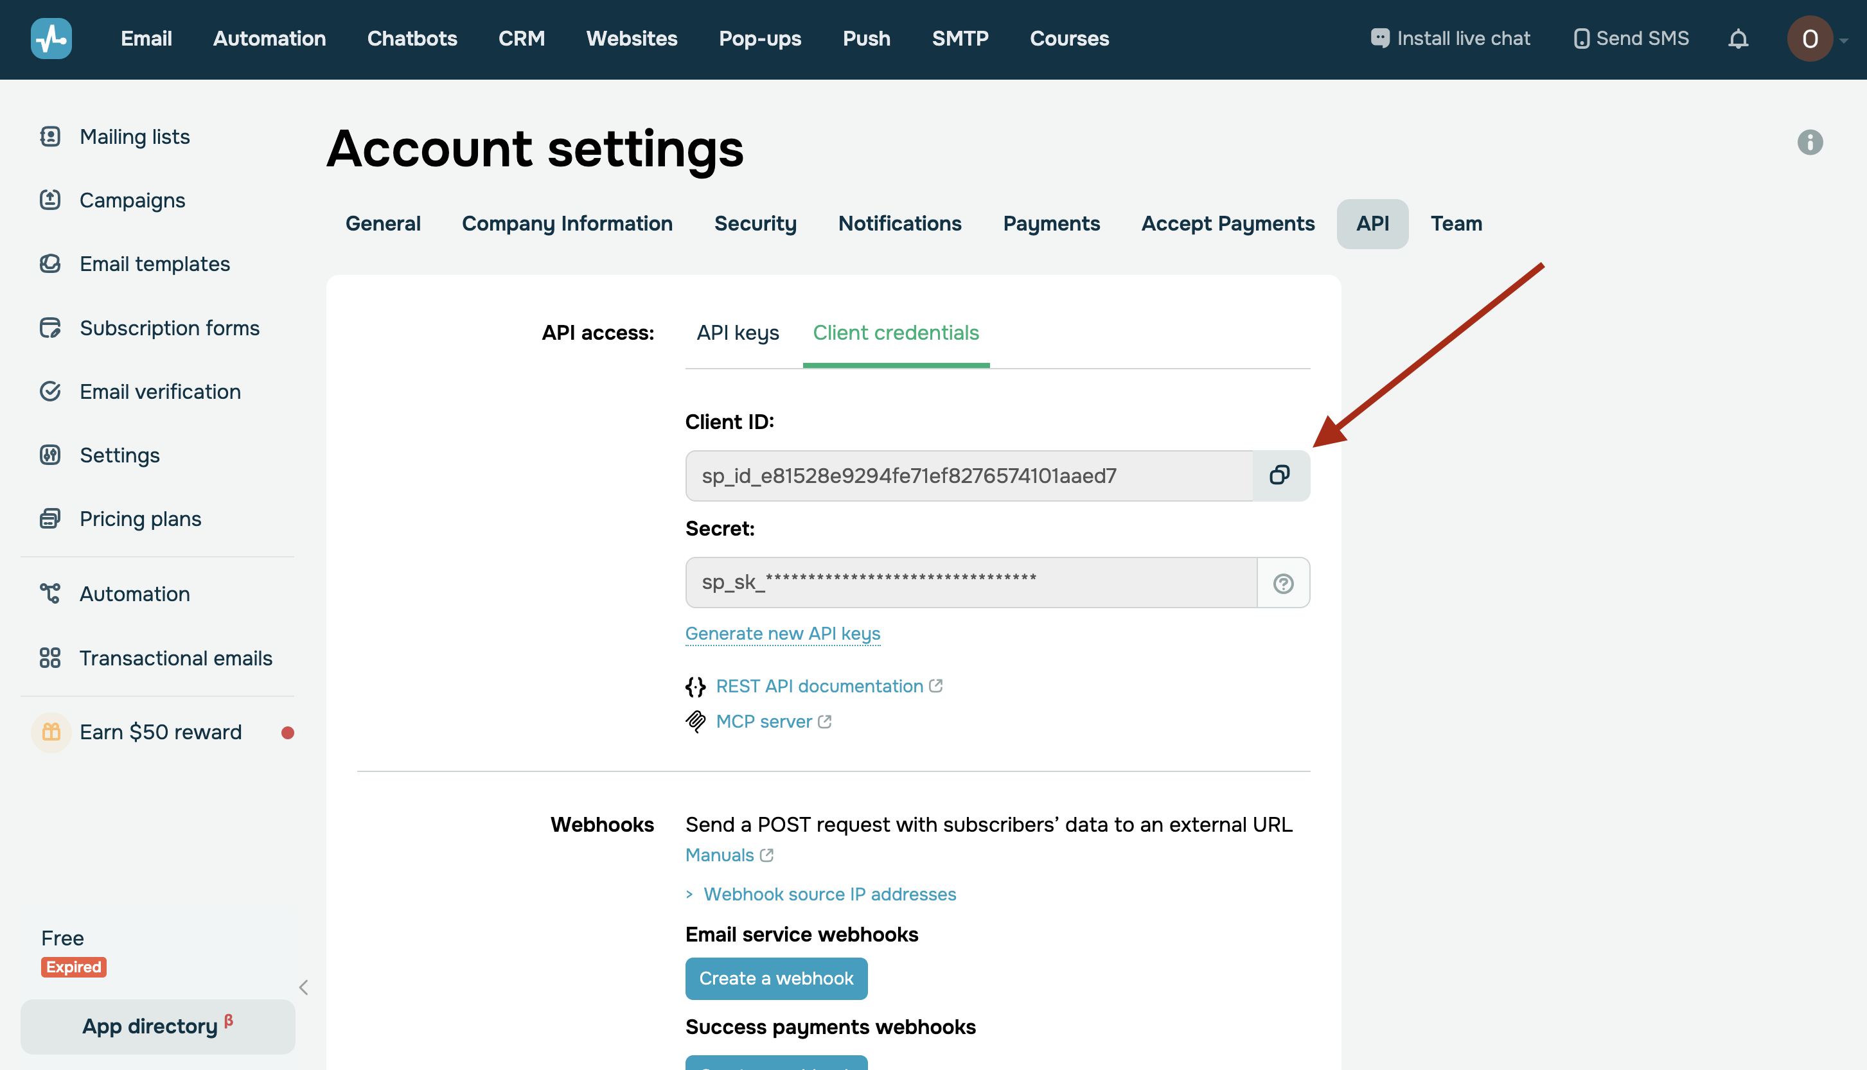Click the Email templates sidebar icon
The width and height of the screenshot is (1867, 1070).
point(50,264)
